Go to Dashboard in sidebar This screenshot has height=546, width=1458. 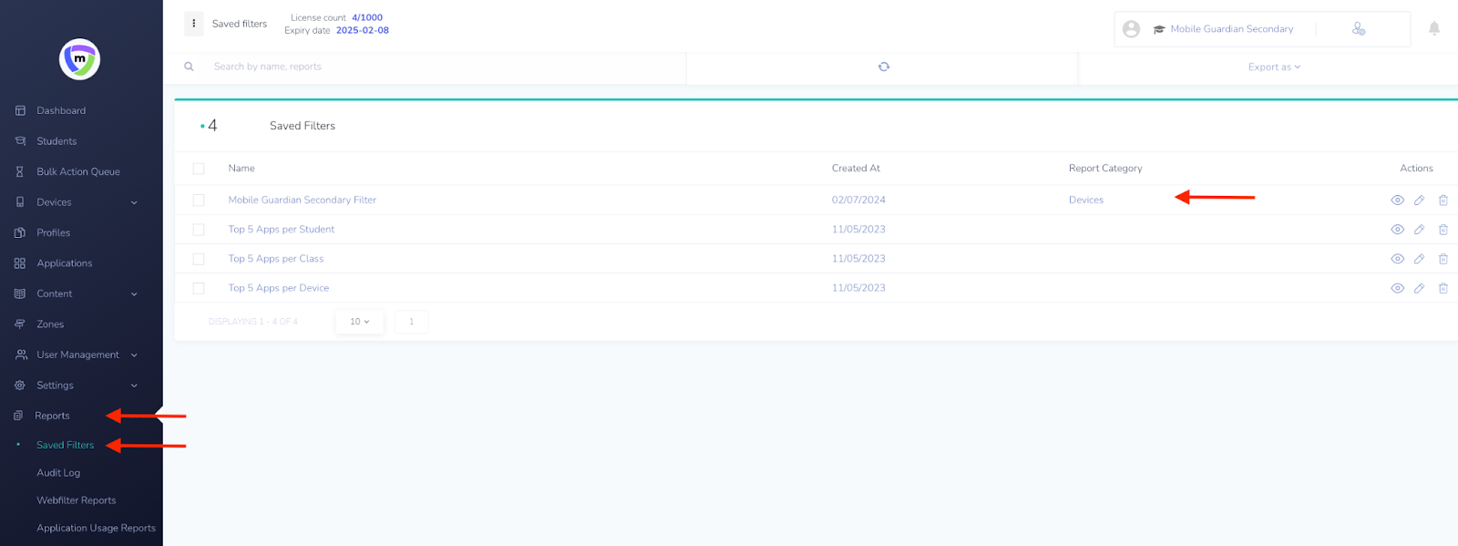point(61,110)
